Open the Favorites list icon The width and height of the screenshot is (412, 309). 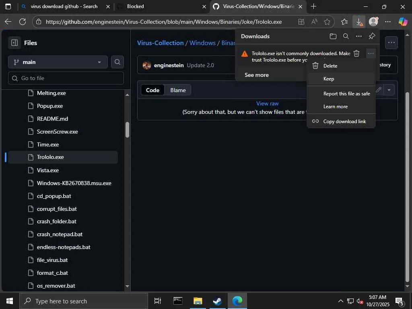pos(344,22)
